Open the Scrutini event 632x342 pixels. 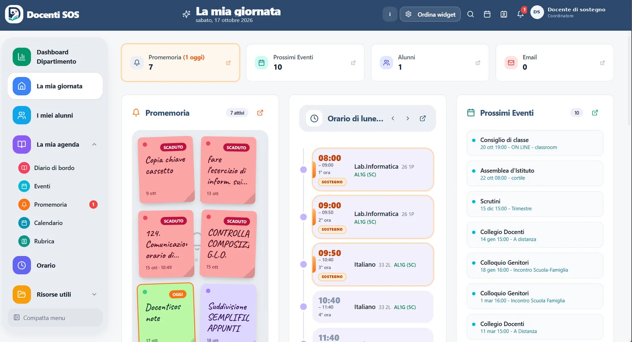(535, 204)
